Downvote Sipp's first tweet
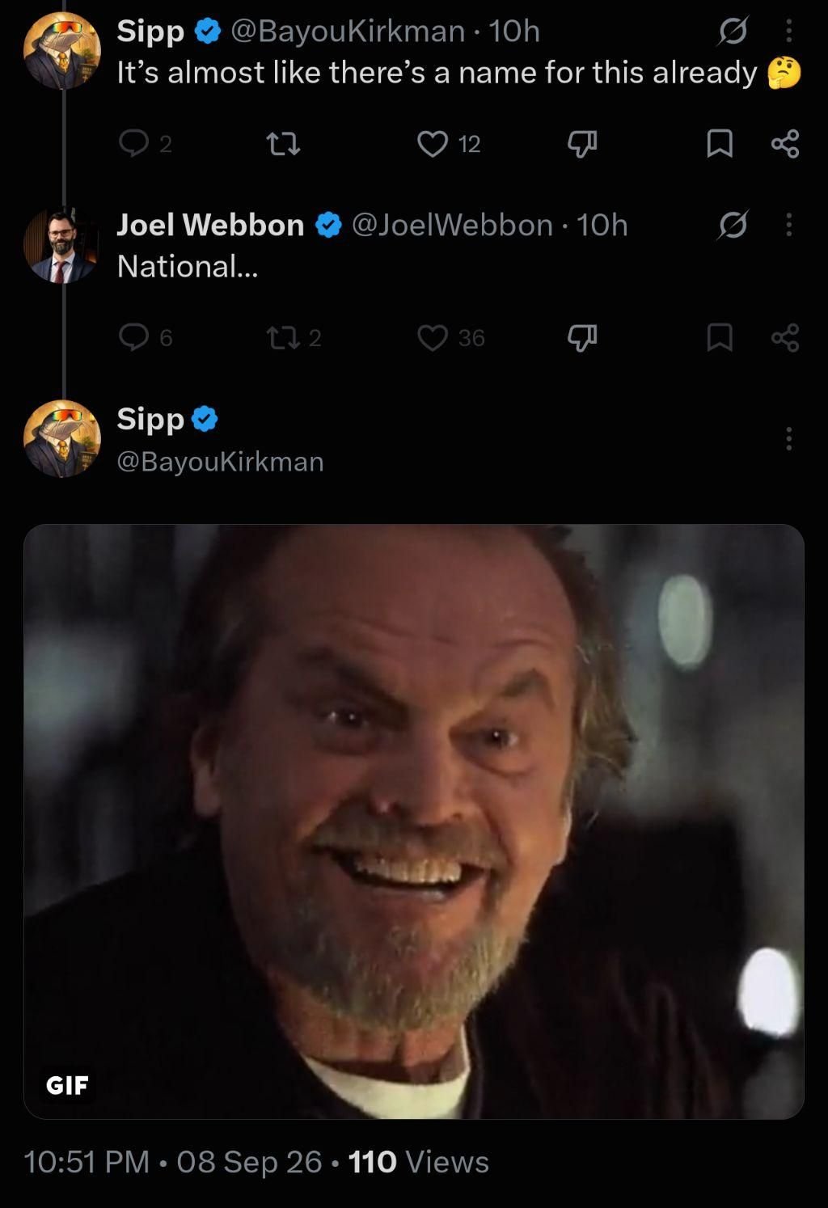Viewport: 828px width, 1208px height. click(x=582, y=144)
